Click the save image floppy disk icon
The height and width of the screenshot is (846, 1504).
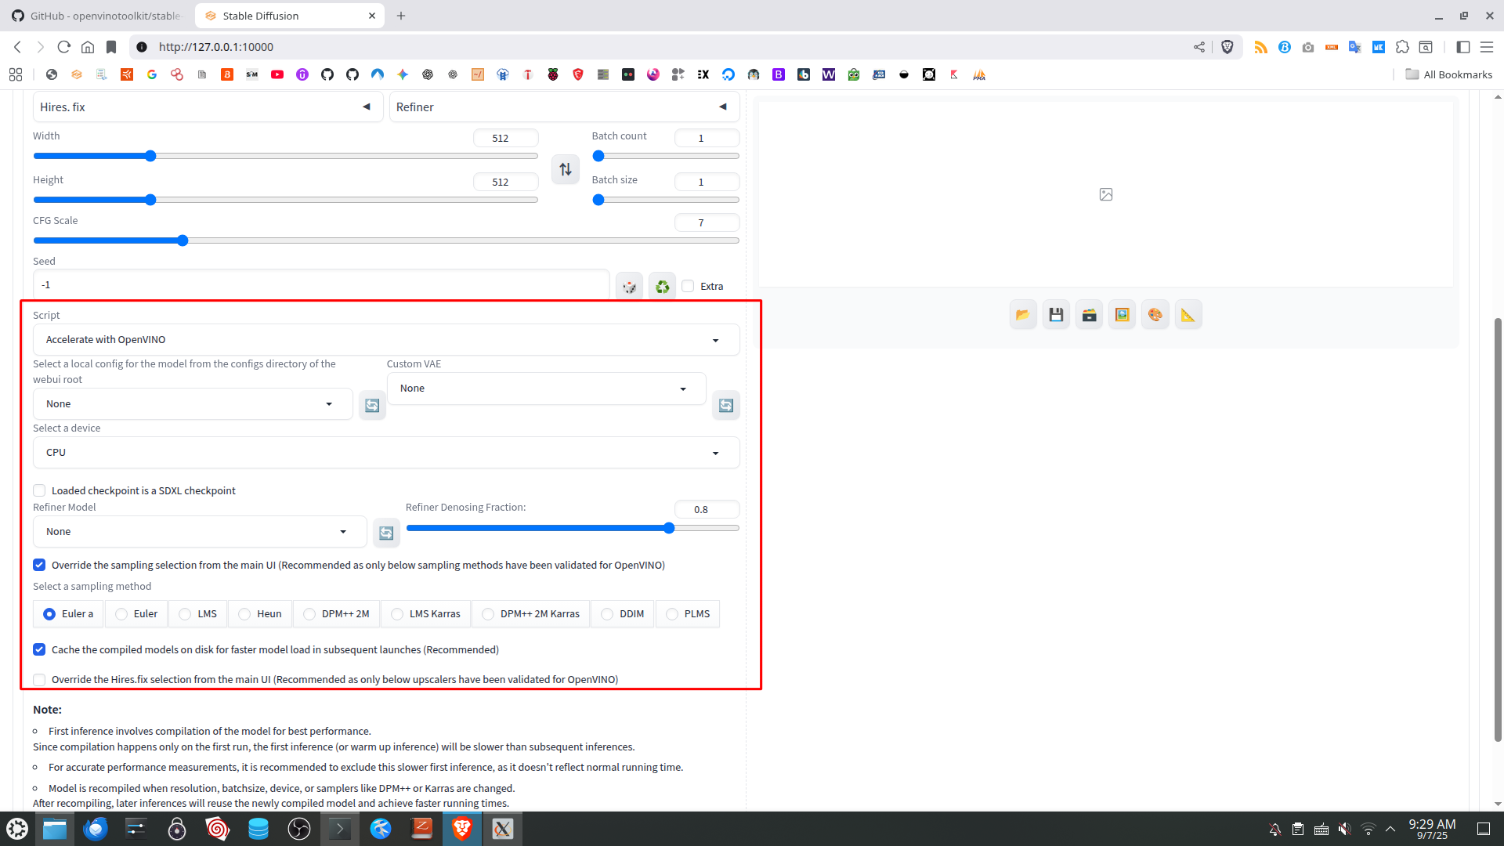pos(1056,315)
